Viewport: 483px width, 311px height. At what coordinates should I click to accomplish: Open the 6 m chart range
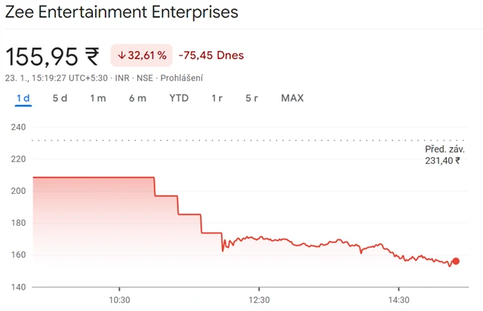click(x=137, y=98)
